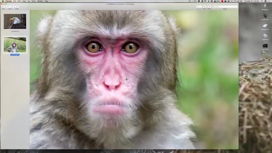
Task: Select the bald eagle thumbnail
Action: coord(15,21)
